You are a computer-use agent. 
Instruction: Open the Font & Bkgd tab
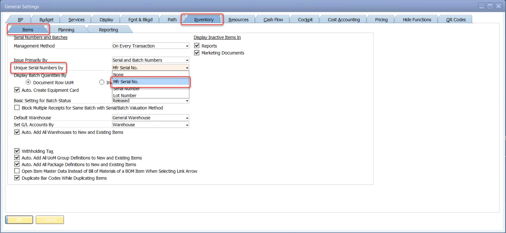point(140,20)
